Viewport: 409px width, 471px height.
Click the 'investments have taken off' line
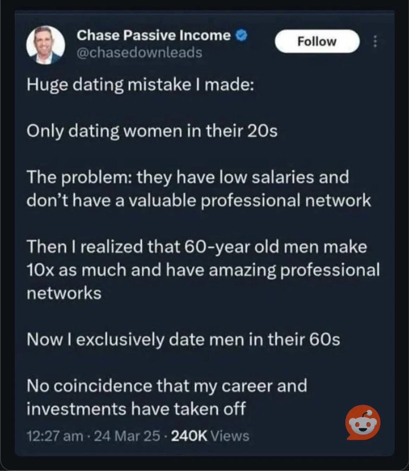(136, 409)
